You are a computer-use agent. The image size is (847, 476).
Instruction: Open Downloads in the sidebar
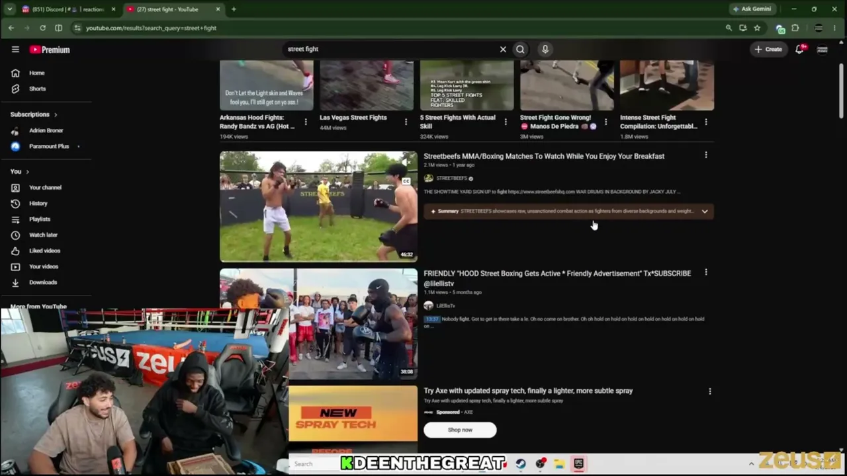(x=42, y=282)
